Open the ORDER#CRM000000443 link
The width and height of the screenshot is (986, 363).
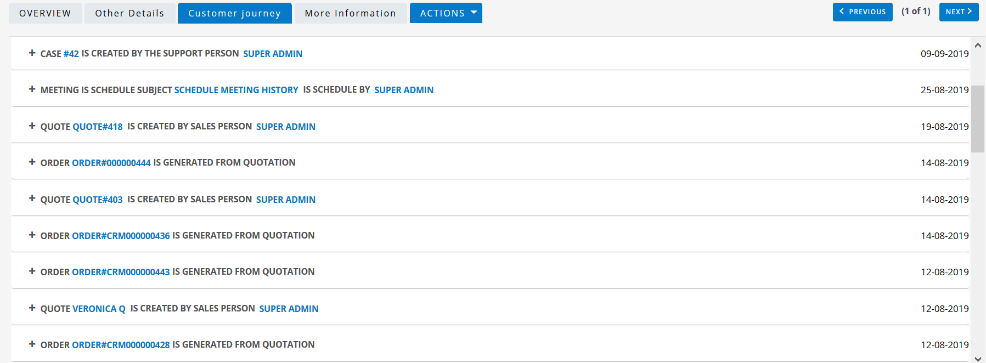pyautogui.click(x=121, y=272)
